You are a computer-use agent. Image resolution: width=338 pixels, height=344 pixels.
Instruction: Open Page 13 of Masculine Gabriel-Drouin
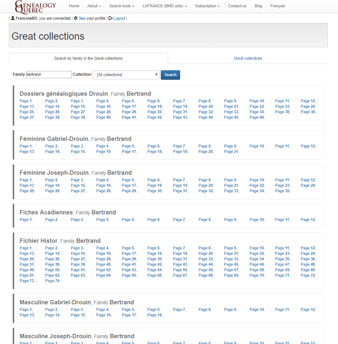27,315
